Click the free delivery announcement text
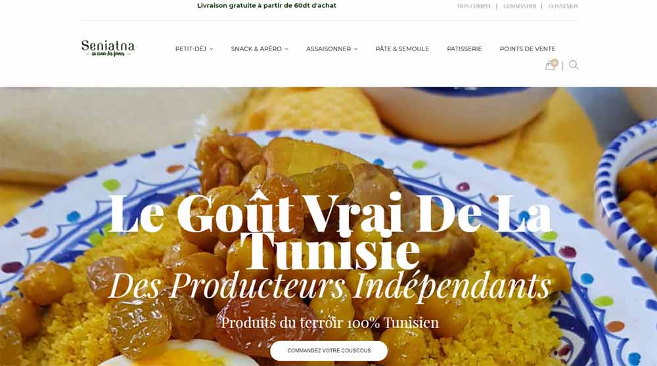This screenshot has height=366, width=657. click(x=267, y=5)
